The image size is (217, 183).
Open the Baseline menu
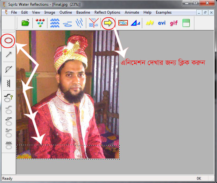tap(83, 12)
